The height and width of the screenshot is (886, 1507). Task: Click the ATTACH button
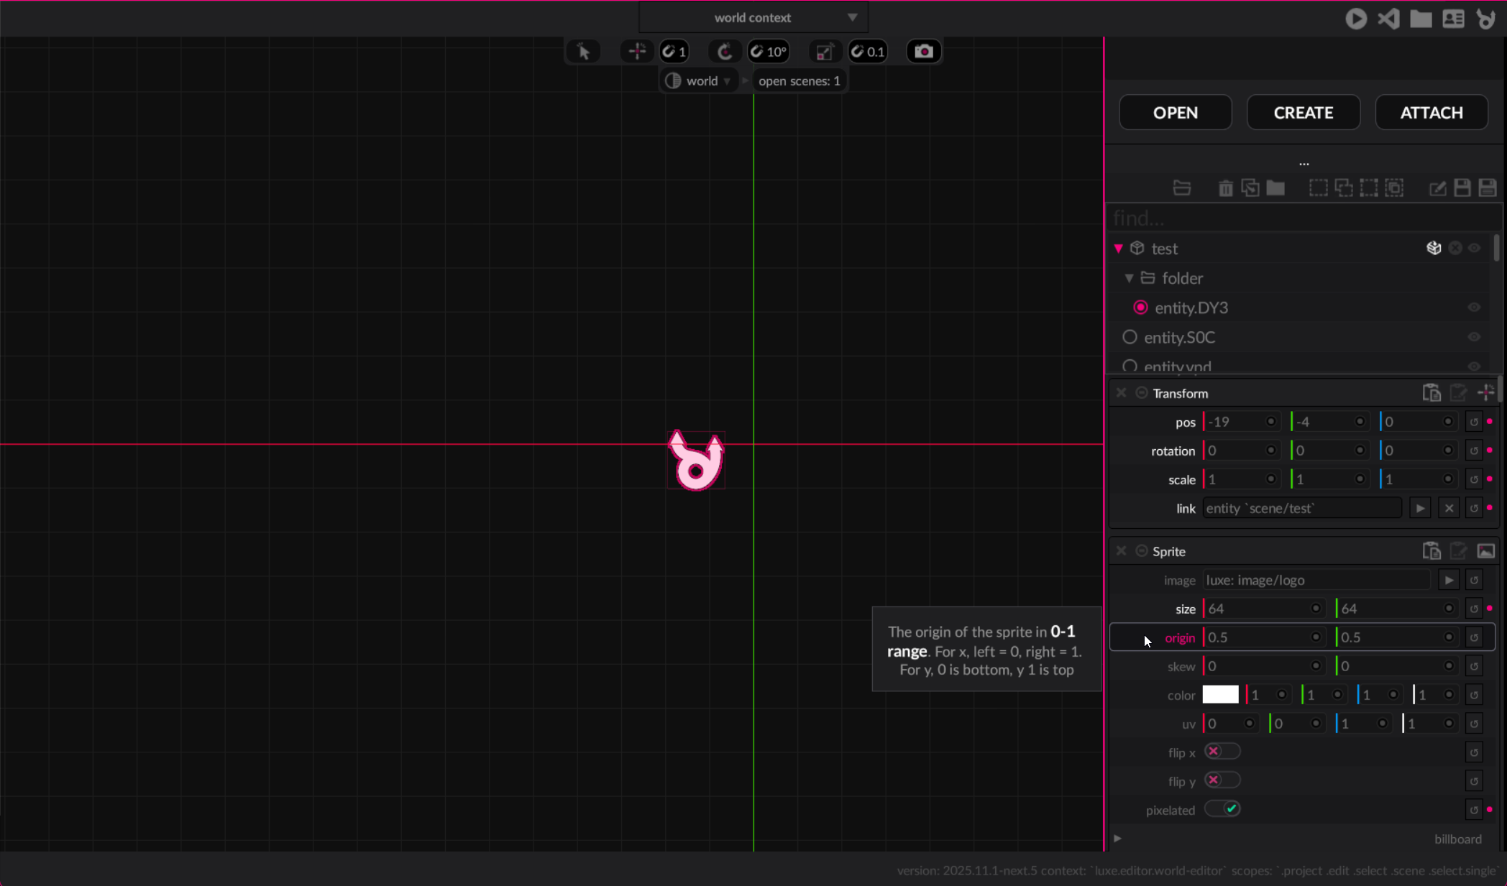(x=1431, y=113)
